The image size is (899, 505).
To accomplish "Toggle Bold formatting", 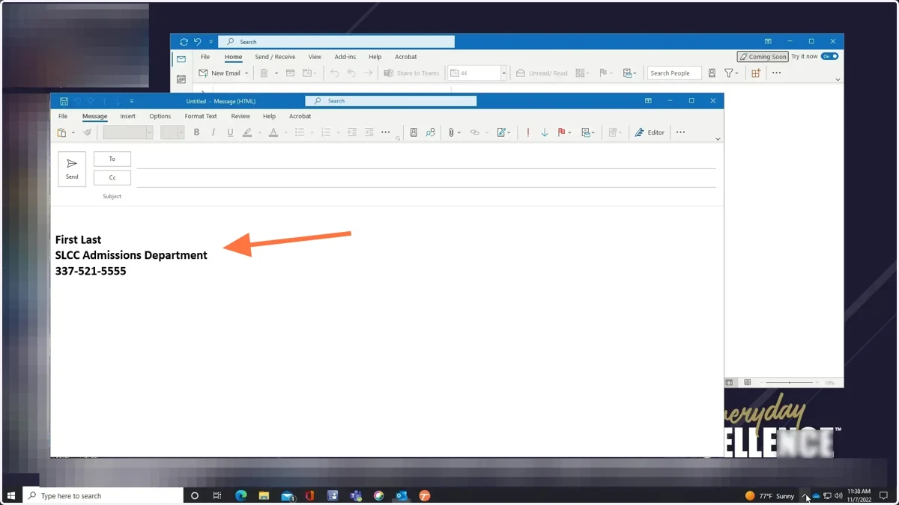I will click(x=196, y=132).
